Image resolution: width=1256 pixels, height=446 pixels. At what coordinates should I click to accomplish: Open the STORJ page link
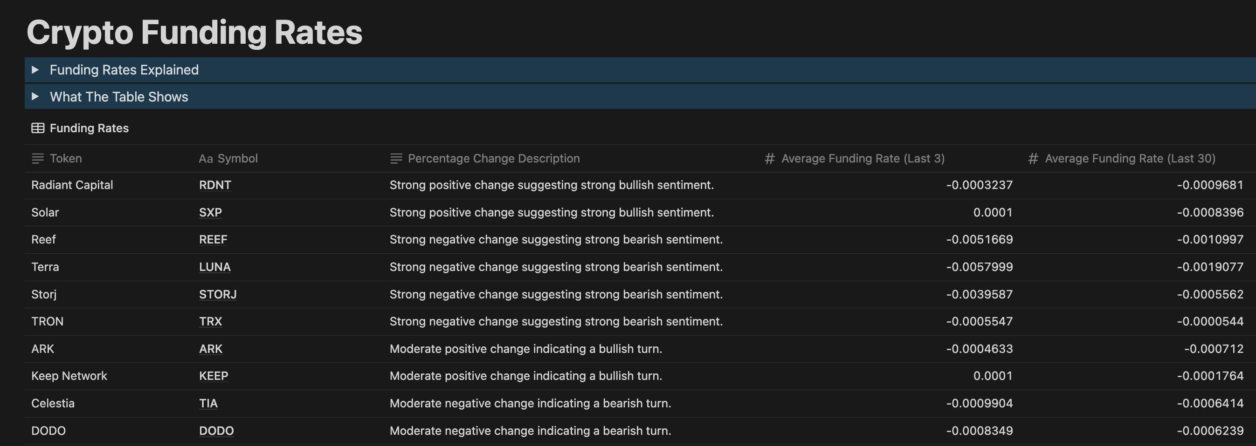(217, 294)
